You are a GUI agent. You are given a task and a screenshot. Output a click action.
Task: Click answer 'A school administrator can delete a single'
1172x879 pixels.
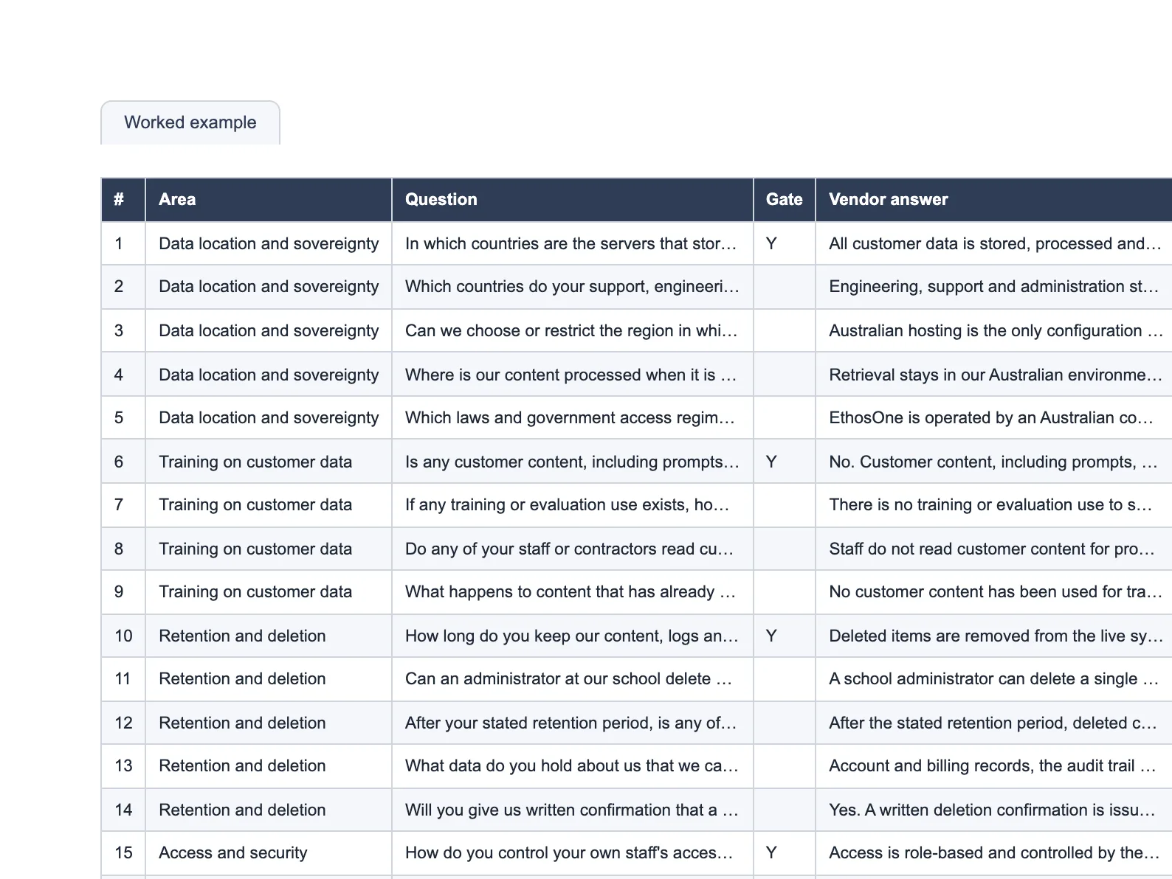coord(994,679)
